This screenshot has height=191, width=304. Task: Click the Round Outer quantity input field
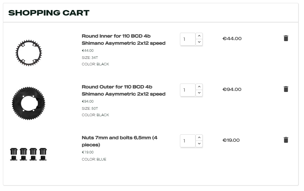pyautogui.click(x=188, y=90)
